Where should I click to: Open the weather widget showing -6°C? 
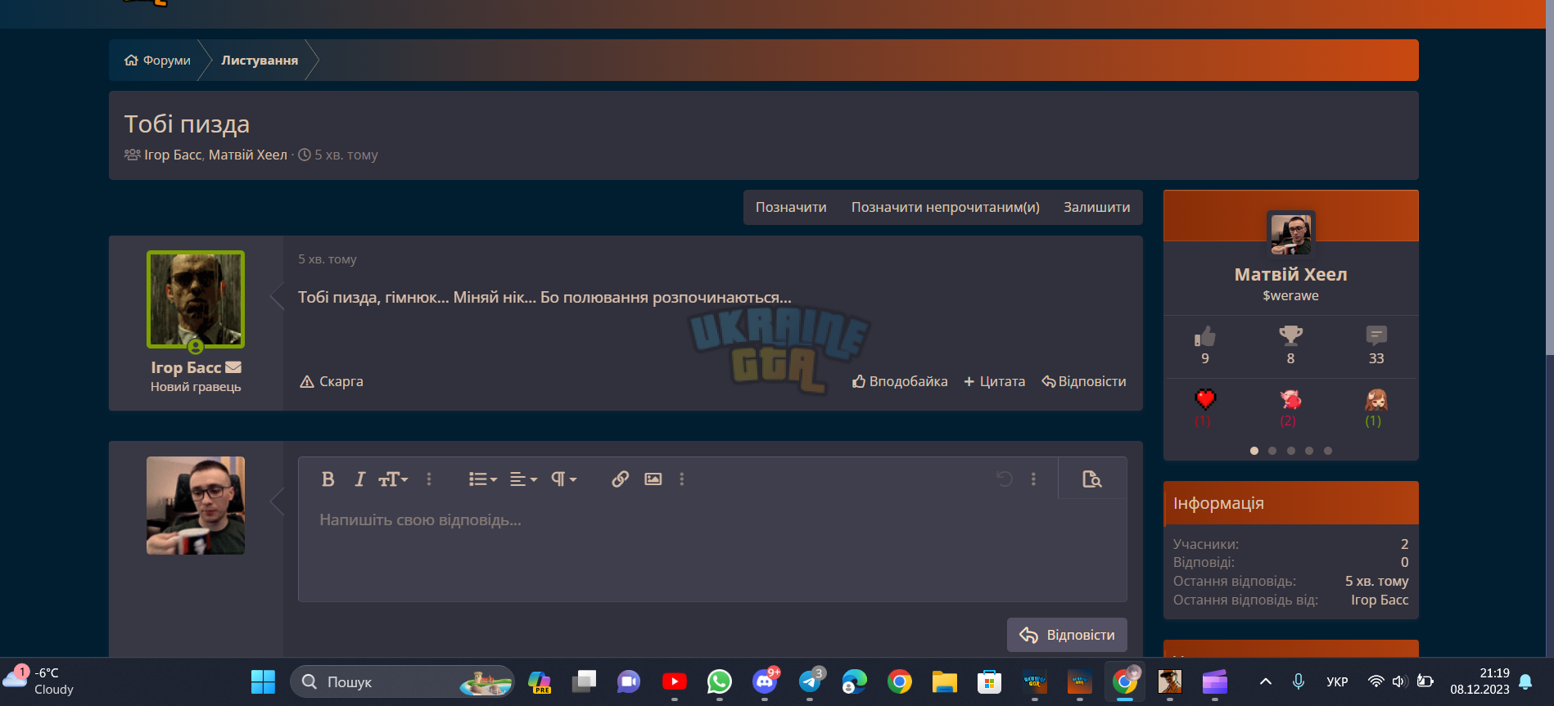coord(39,681)
